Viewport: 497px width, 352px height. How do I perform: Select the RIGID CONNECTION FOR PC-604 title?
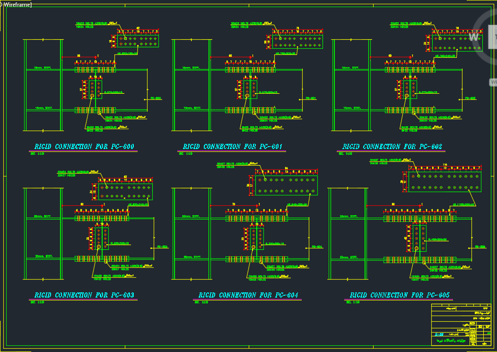pyautogui.click(x=248, y=295)
